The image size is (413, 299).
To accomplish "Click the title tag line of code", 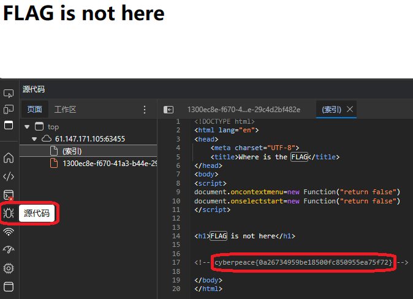I will (x=275, y=157).
